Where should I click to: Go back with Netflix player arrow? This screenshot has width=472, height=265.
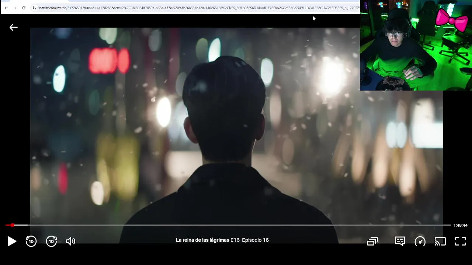[x=13, y=27]
